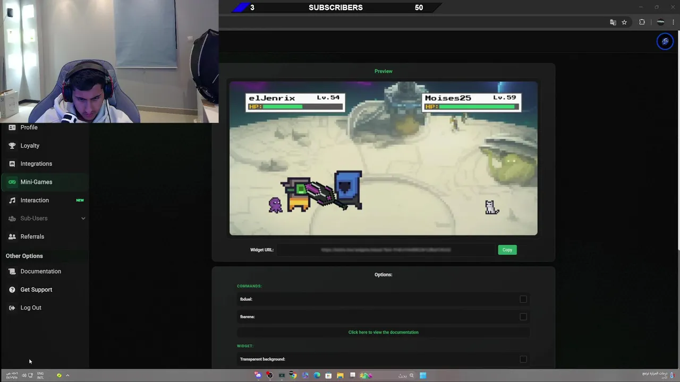This screenshot has height=382, width=680.
Task: Click the Log Out arrow icon
Action: point(12,308)
